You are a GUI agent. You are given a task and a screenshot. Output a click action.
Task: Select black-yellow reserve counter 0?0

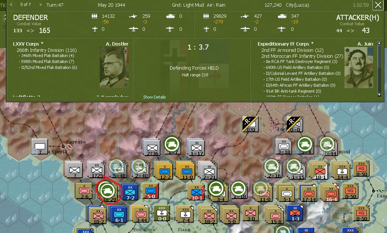[251, 124]
